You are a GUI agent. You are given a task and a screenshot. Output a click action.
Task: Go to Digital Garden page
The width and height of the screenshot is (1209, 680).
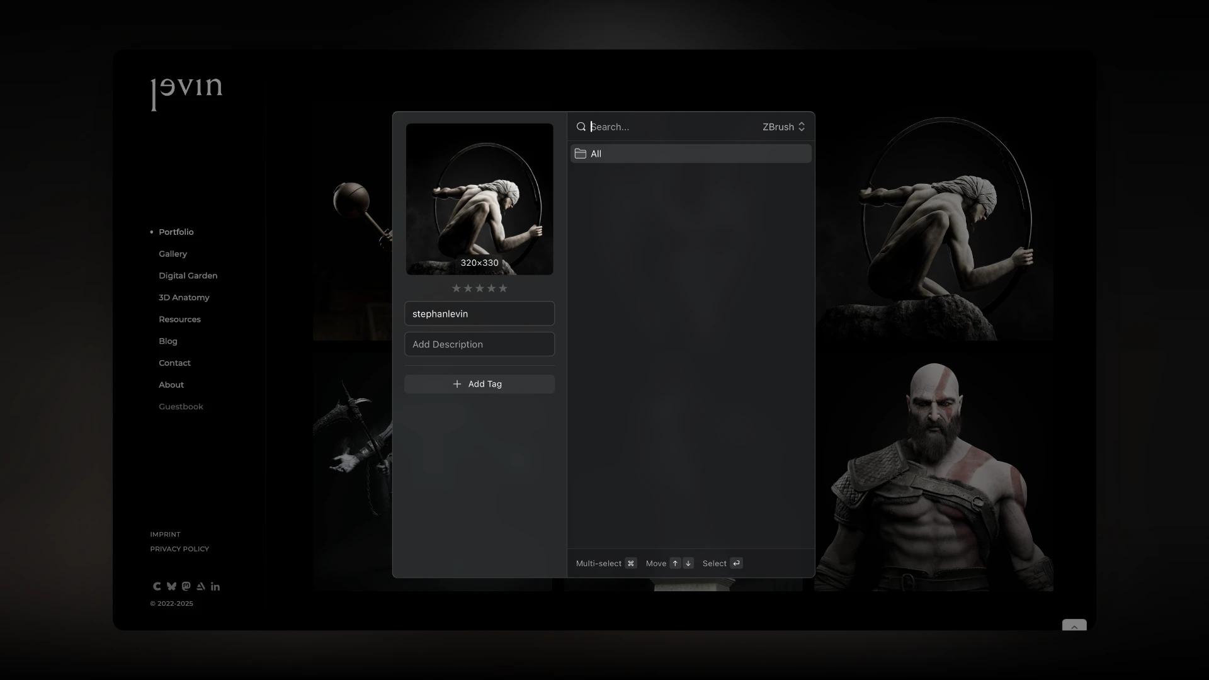(188, 276)
